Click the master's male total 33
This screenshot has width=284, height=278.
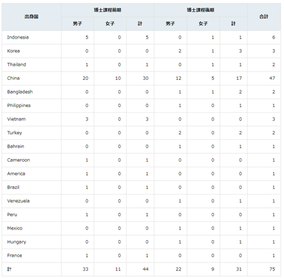85,269
